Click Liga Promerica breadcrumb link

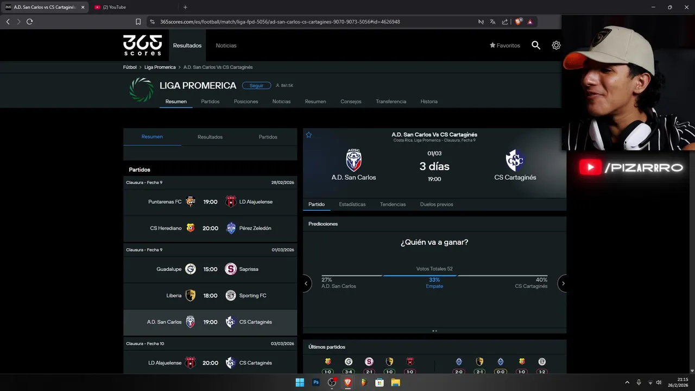tap(160, 67)
